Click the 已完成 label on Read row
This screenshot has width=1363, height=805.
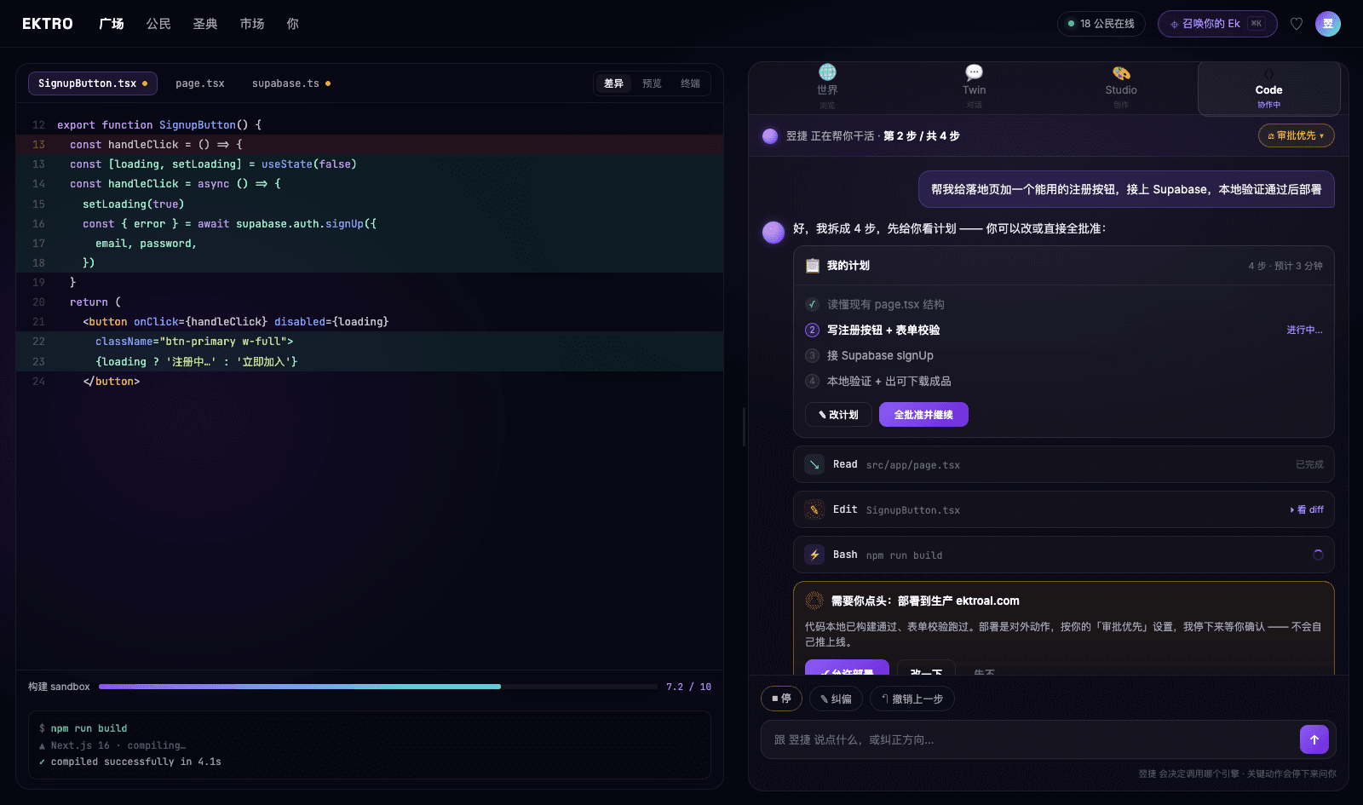click(1309, 464)
